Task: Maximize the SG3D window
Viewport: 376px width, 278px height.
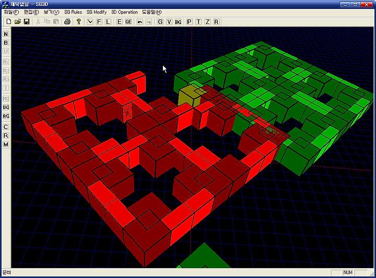Action: [356, 4]
